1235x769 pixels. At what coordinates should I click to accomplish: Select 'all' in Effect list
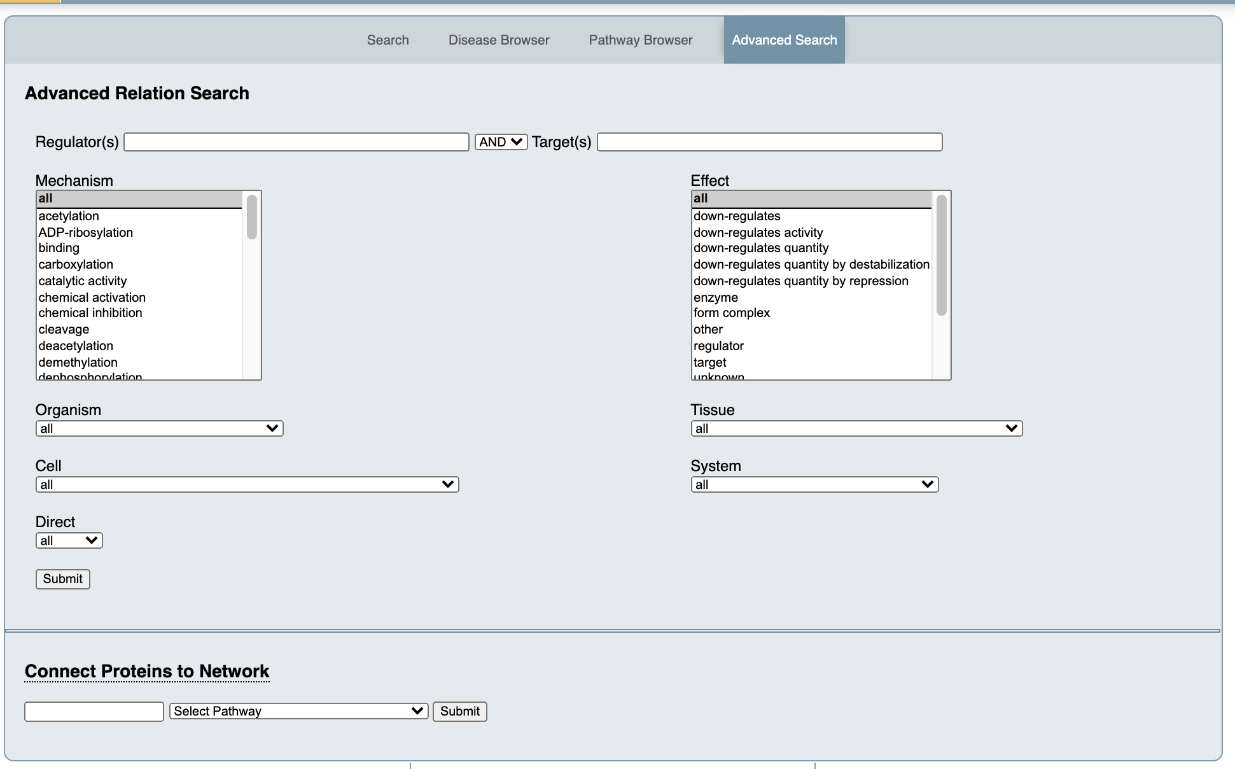pyautogui.click(x=811, y=199)
